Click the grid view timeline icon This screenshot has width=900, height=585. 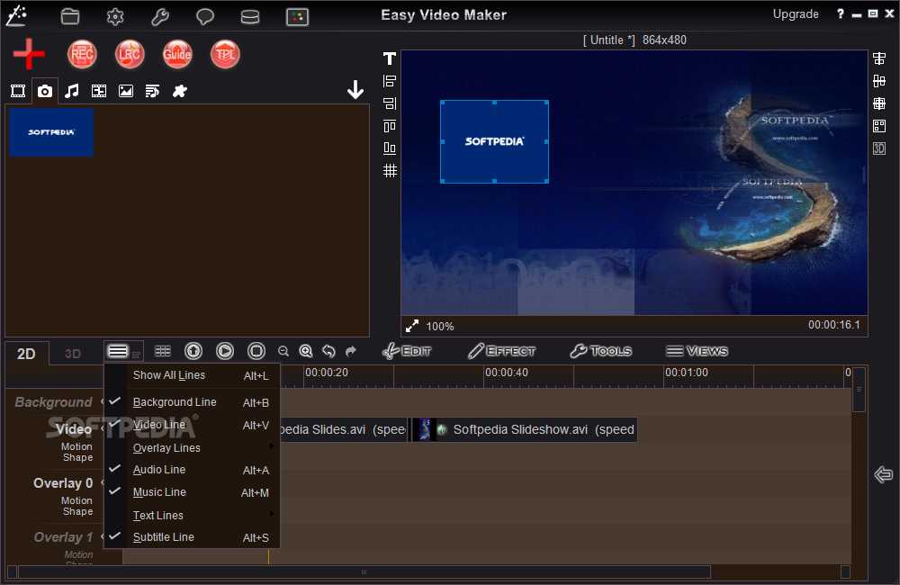pos(163,351)
